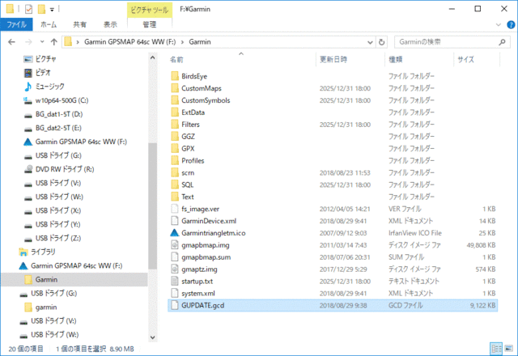Viewport: 518px width, 356px height.
Task: Open the BG_dat1-5T (D:) drive
Action: [59, 114]
